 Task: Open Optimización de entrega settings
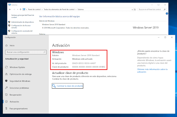pos(20,74)
